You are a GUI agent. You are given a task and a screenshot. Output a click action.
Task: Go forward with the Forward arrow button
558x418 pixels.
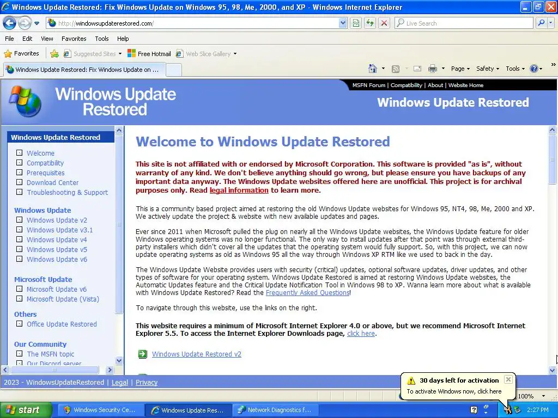[25, 23]
